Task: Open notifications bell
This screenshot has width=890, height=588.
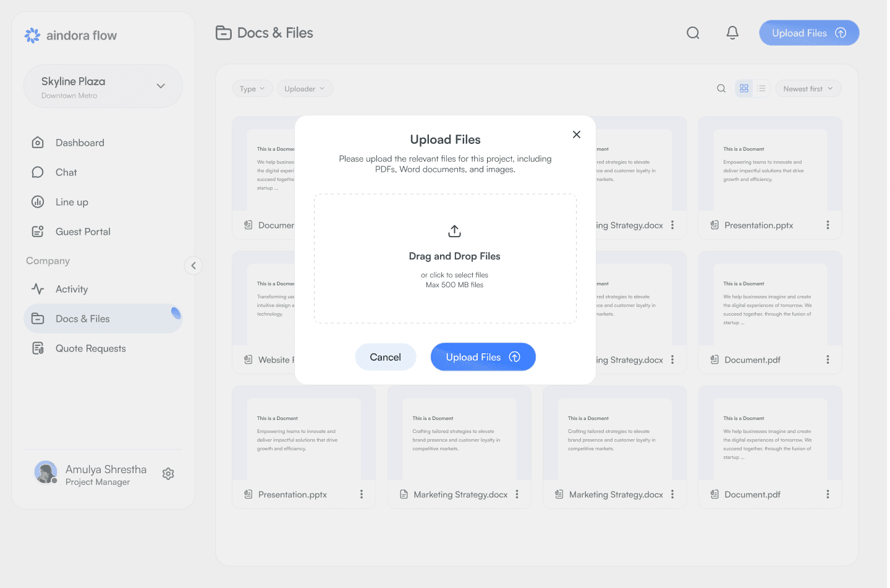Action: pyautogui.click(x=732, y=33)
